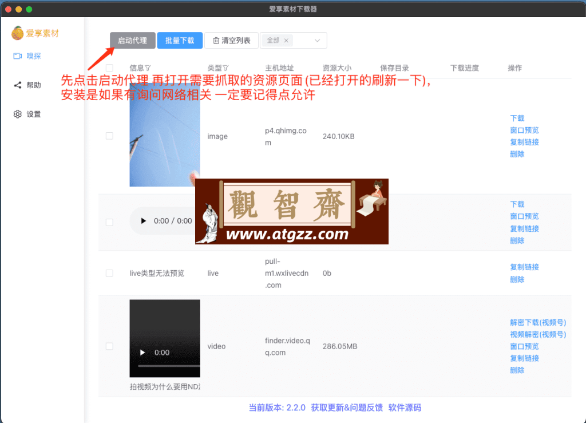Image resolution: width=586 pixels, height=423 pixels.
Task: Click 下载 for the image row
Action: point(517,118)
